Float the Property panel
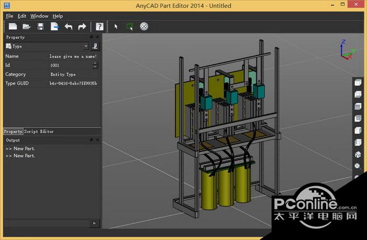Viewport: 367px width, 240px height. [x=91, y=37]
